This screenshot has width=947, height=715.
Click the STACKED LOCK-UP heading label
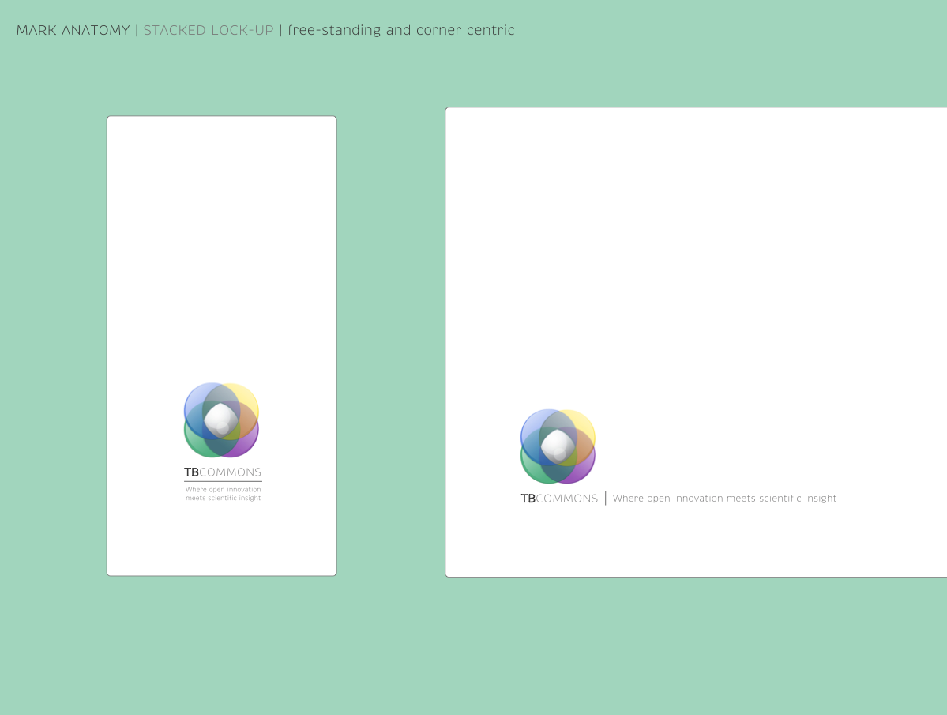pyautogui.click(x=209, y=31)
